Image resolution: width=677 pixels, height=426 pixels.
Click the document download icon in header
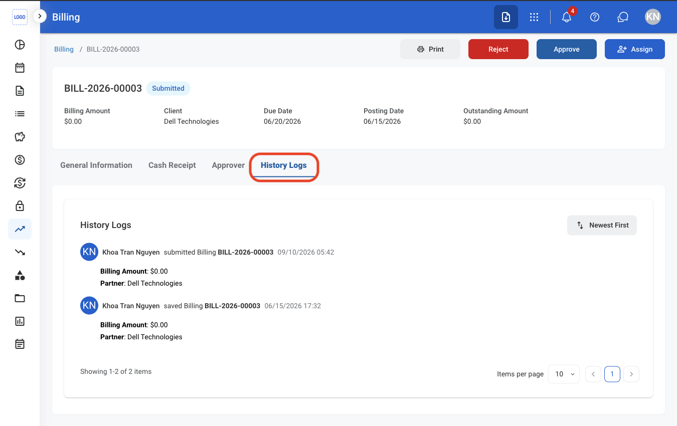click(x=506, y=17)
